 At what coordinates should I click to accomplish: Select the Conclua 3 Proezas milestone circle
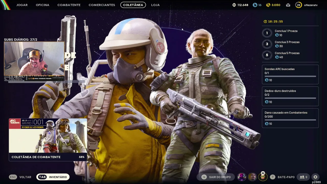pyautogui.click(x=267, y=44)
